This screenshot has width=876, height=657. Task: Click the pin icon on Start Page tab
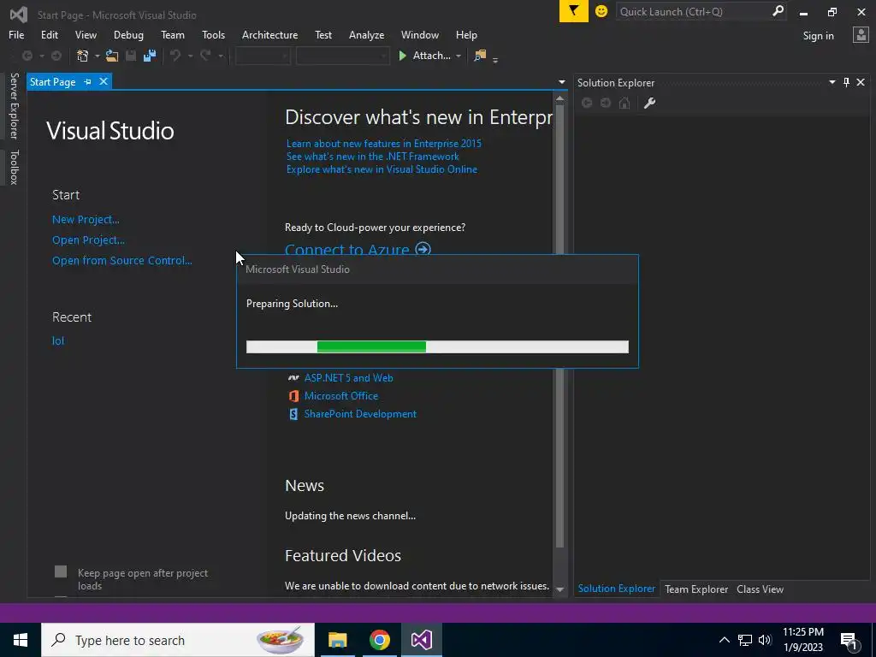tap(88, 81)
